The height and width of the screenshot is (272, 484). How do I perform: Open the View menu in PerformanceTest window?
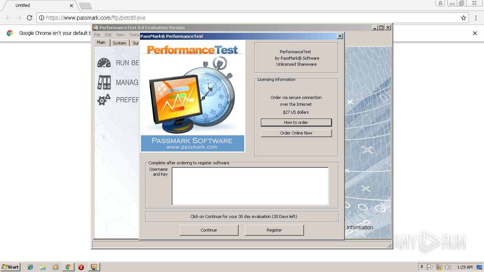pos(120,35)
